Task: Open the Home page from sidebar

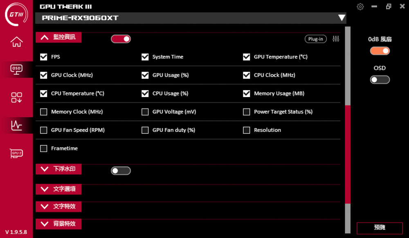Action: (16, 41)
